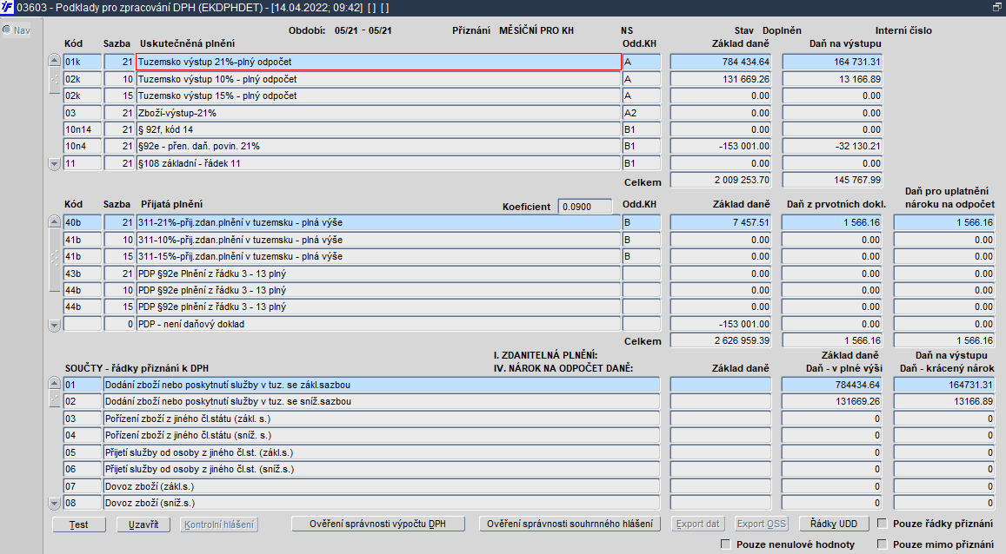The height and width of the screenshot is (554, 1006).
Task: Click summary value 164731.31
Action: [943, 386]
